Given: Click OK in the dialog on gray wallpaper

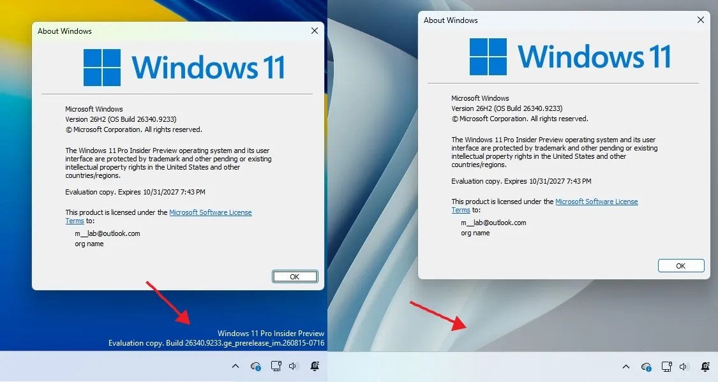Looking at the screenshot, I should [x=681, y=266].
